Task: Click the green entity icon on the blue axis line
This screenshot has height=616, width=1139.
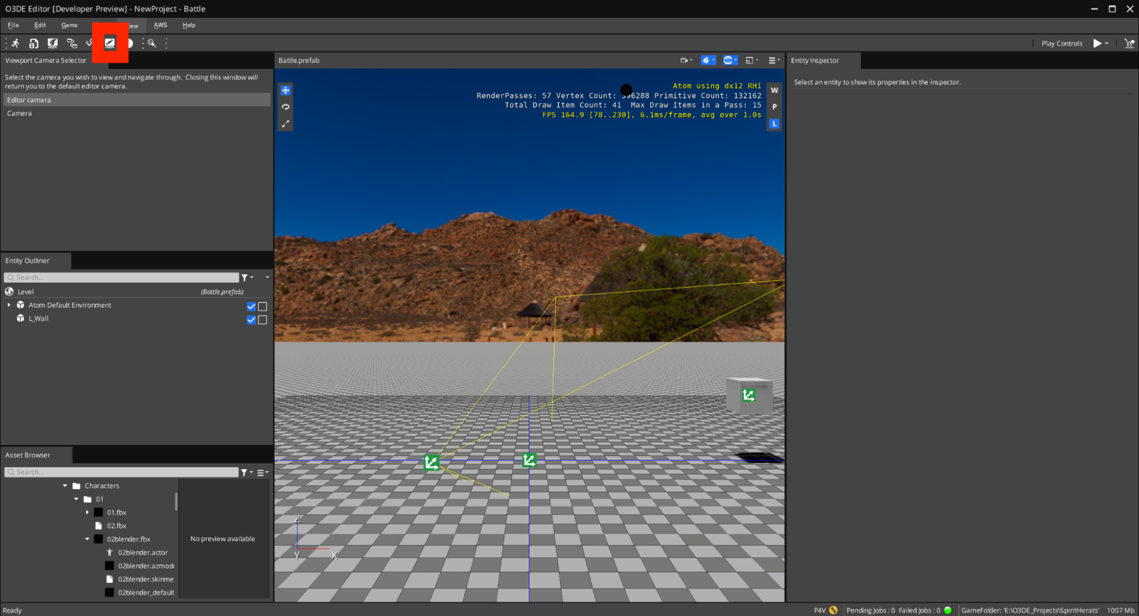Action: coord(529,460)
